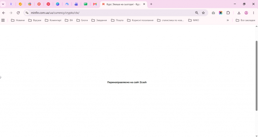The height and width of the screenshot is (137, 258).
Task: Open a new browser tab
Action: point(151,4)
